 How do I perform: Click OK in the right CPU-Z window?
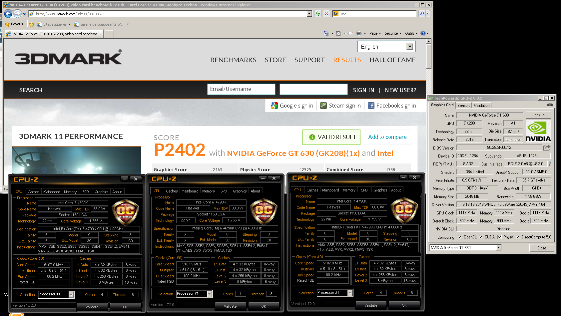[x=404, y=305]
